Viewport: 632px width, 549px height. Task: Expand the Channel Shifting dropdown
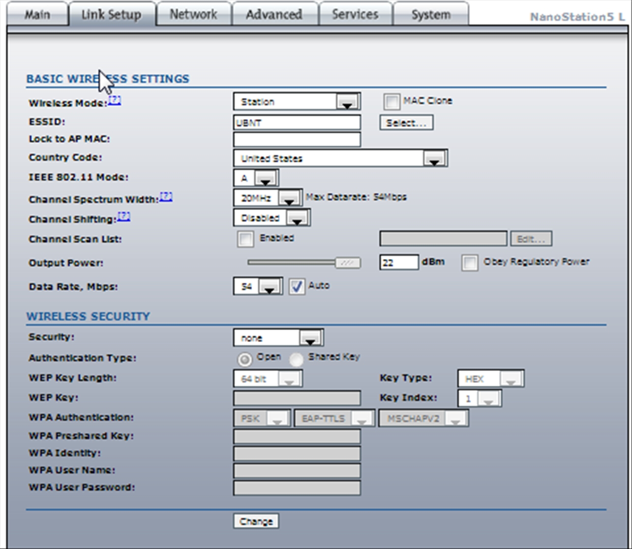click(272, 218)
